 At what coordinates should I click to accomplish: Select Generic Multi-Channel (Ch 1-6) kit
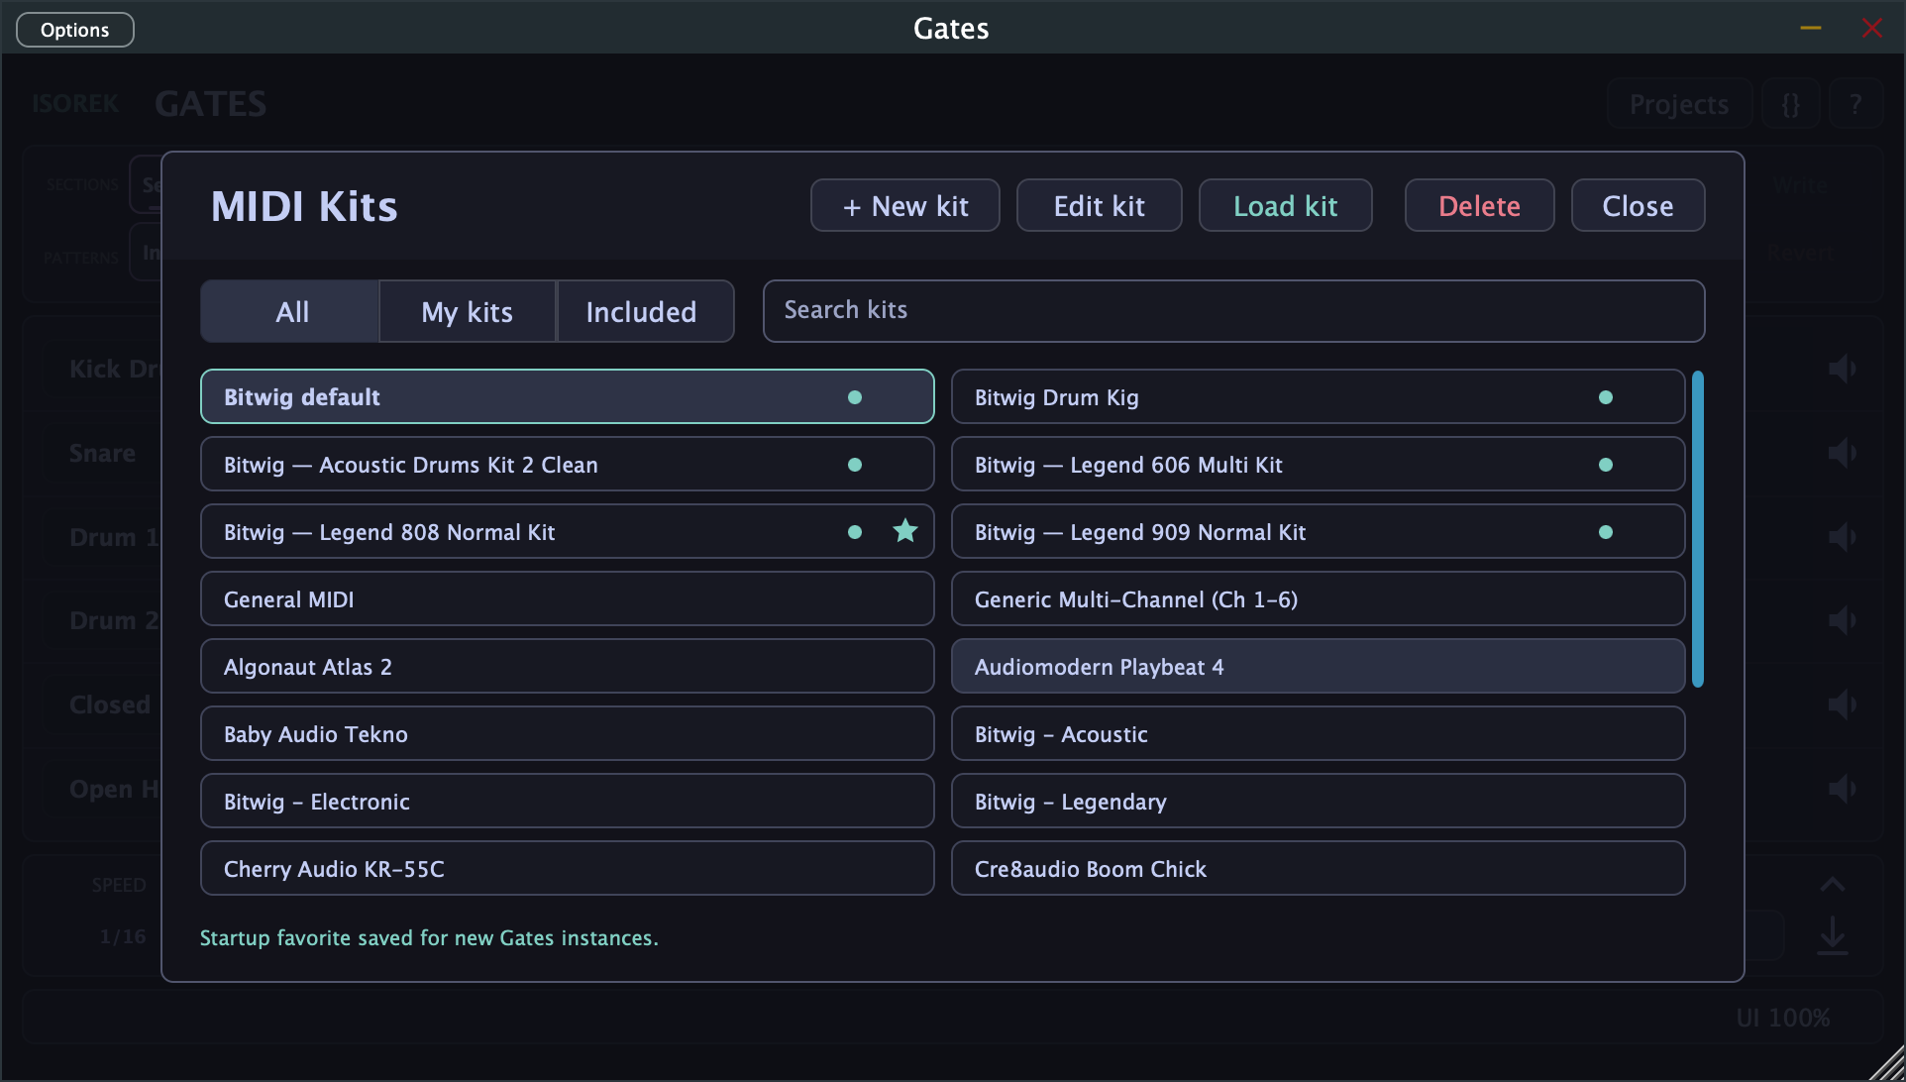[x=1319, y=598]
